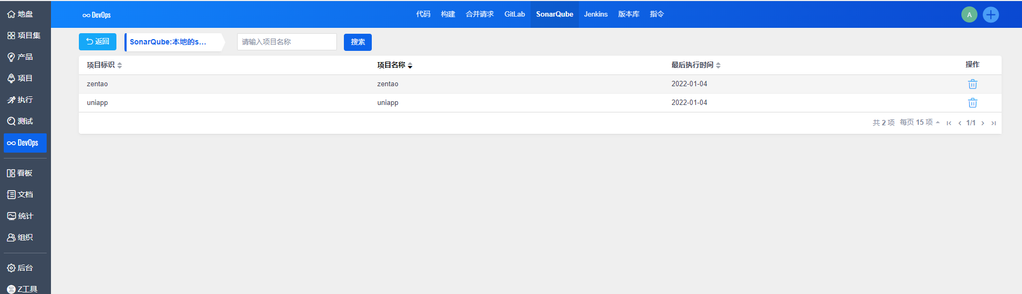Open 看板 kanban section

click(20, 173)
